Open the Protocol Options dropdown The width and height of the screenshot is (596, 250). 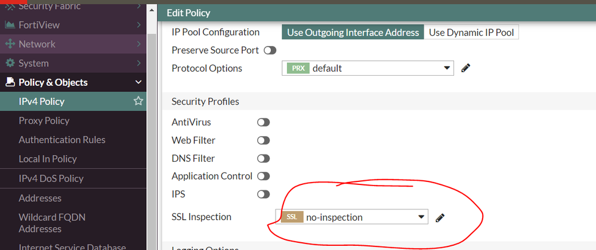pos(368,69)
